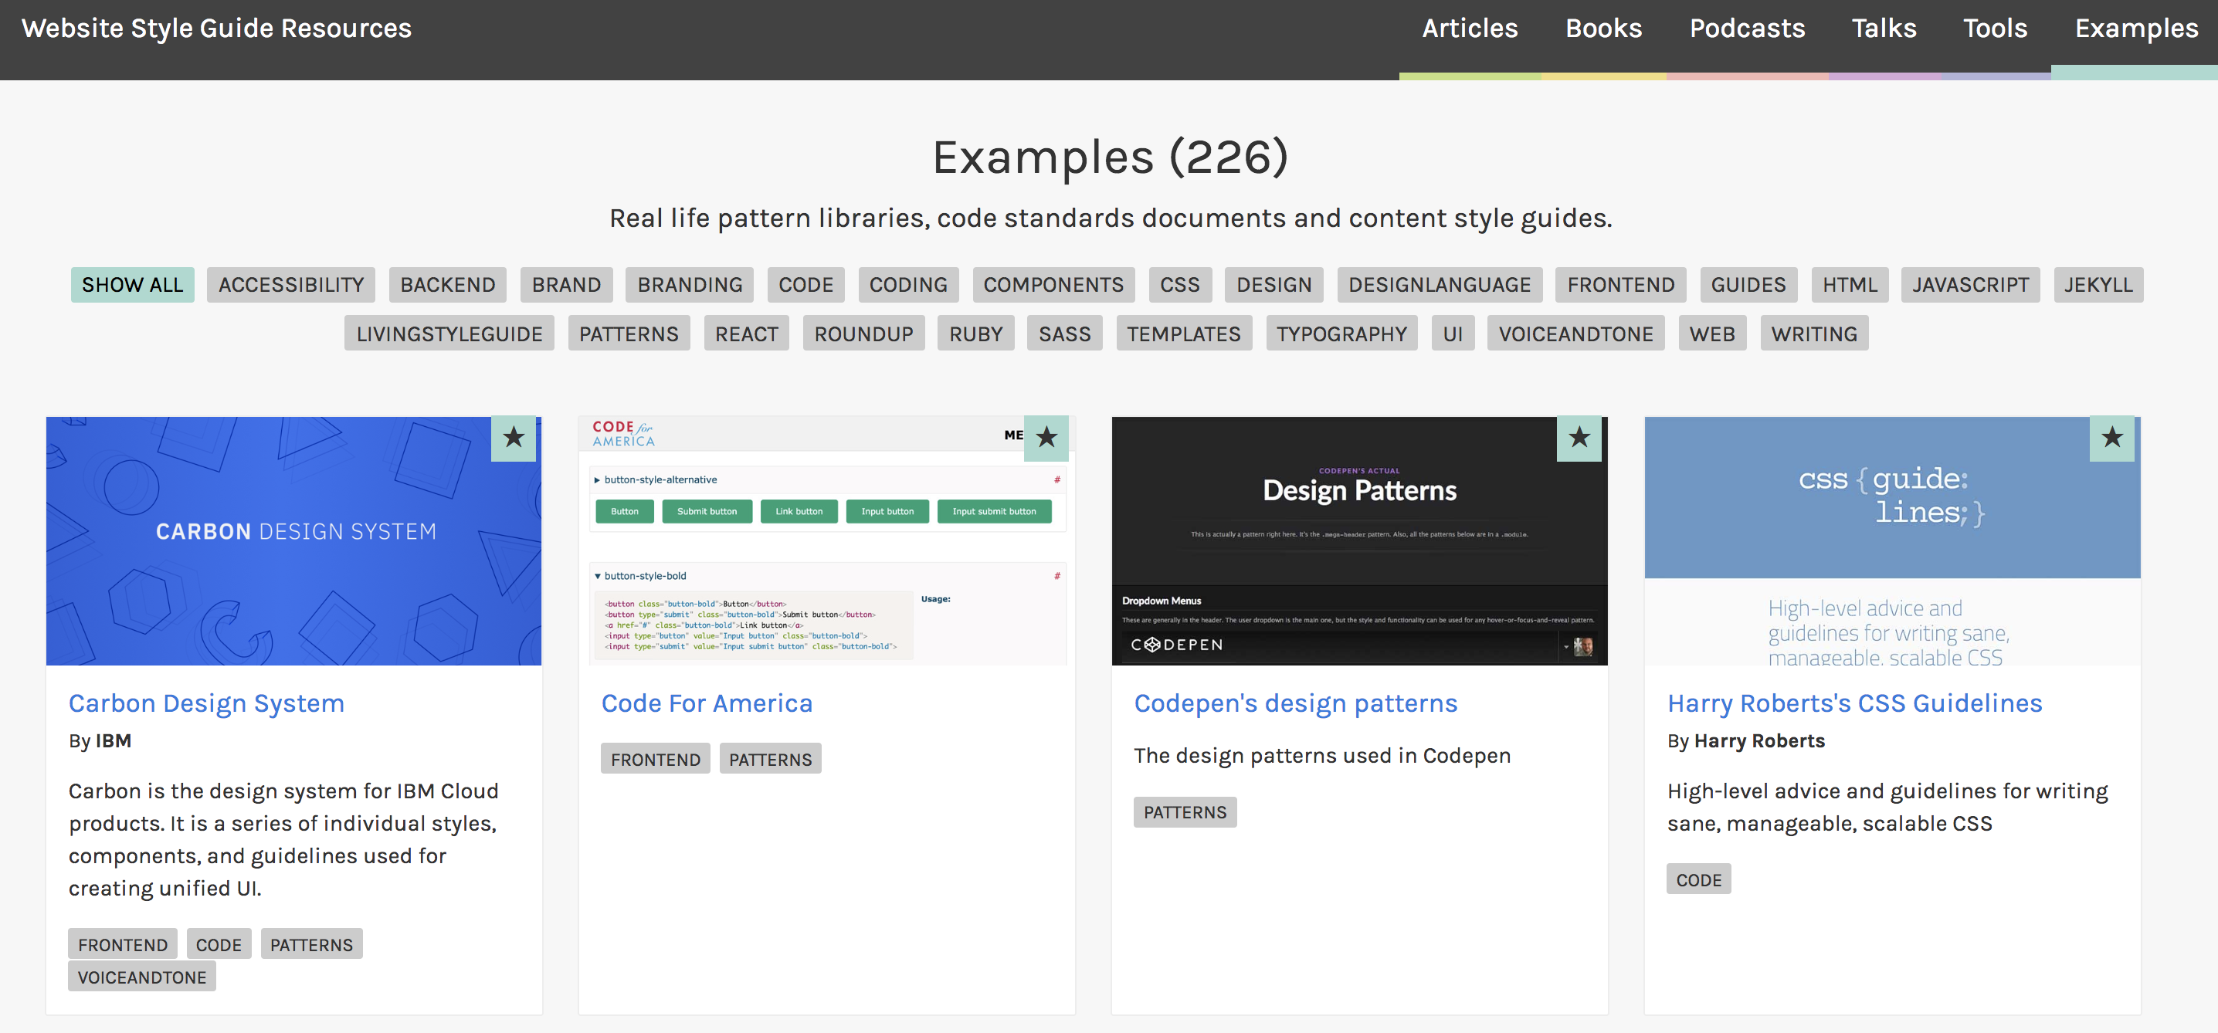Open the Code For America title link
This screenshot has width=2218, height=1033.
pos(707,704)
